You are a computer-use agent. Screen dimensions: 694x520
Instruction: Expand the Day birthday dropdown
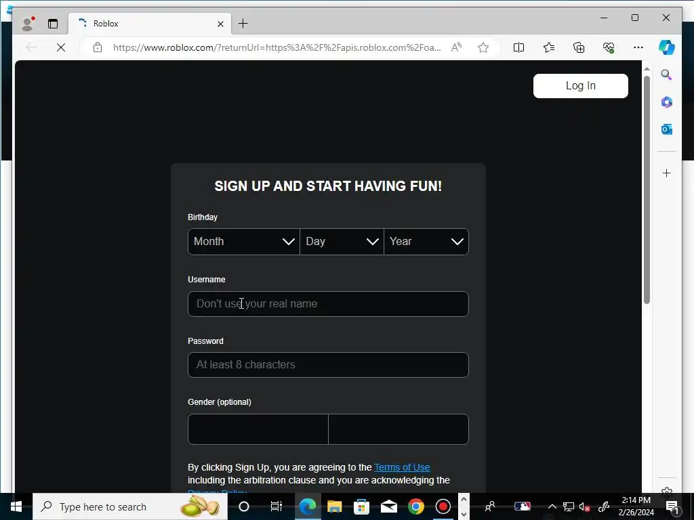[x=342, y=242]
